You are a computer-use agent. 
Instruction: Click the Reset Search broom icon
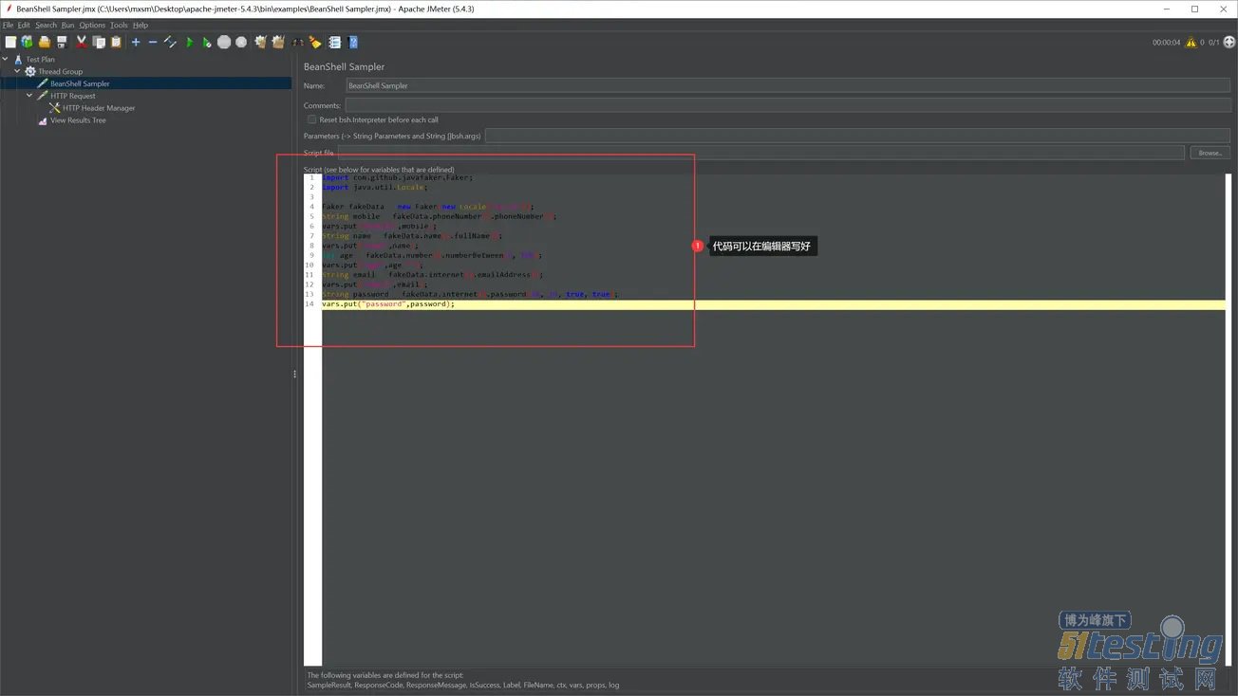(x=315, y=42)
